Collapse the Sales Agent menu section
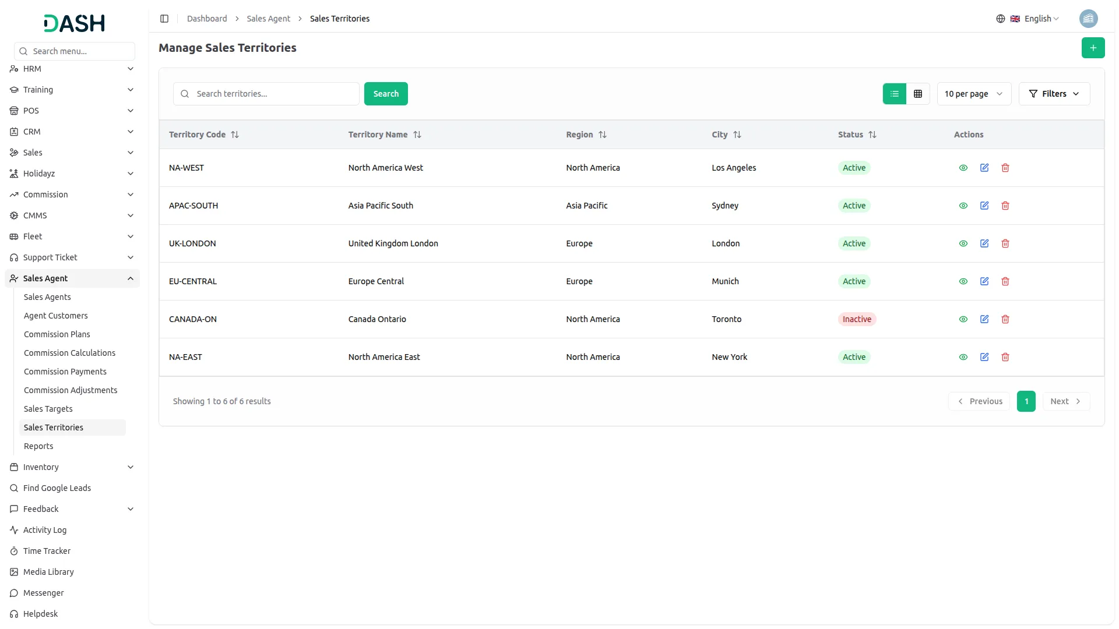 click(131, 278)
